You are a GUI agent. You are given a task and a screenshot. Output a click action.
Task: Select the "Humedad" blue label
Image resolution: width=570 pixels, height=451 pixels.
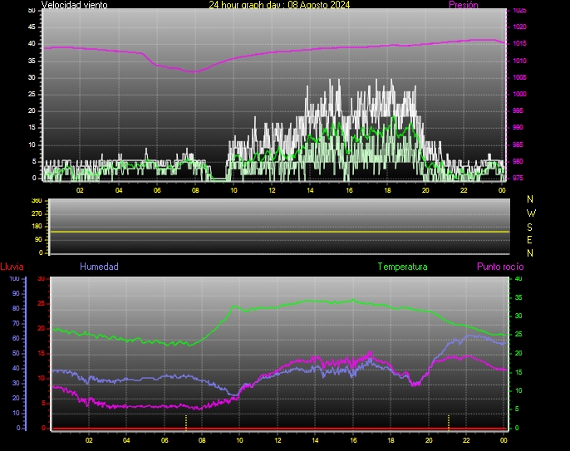99,267
